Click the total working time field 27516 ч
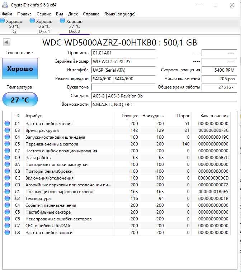The width and height of the screenshot is (241, 272). pyautogui.click(x=219, y=87)
